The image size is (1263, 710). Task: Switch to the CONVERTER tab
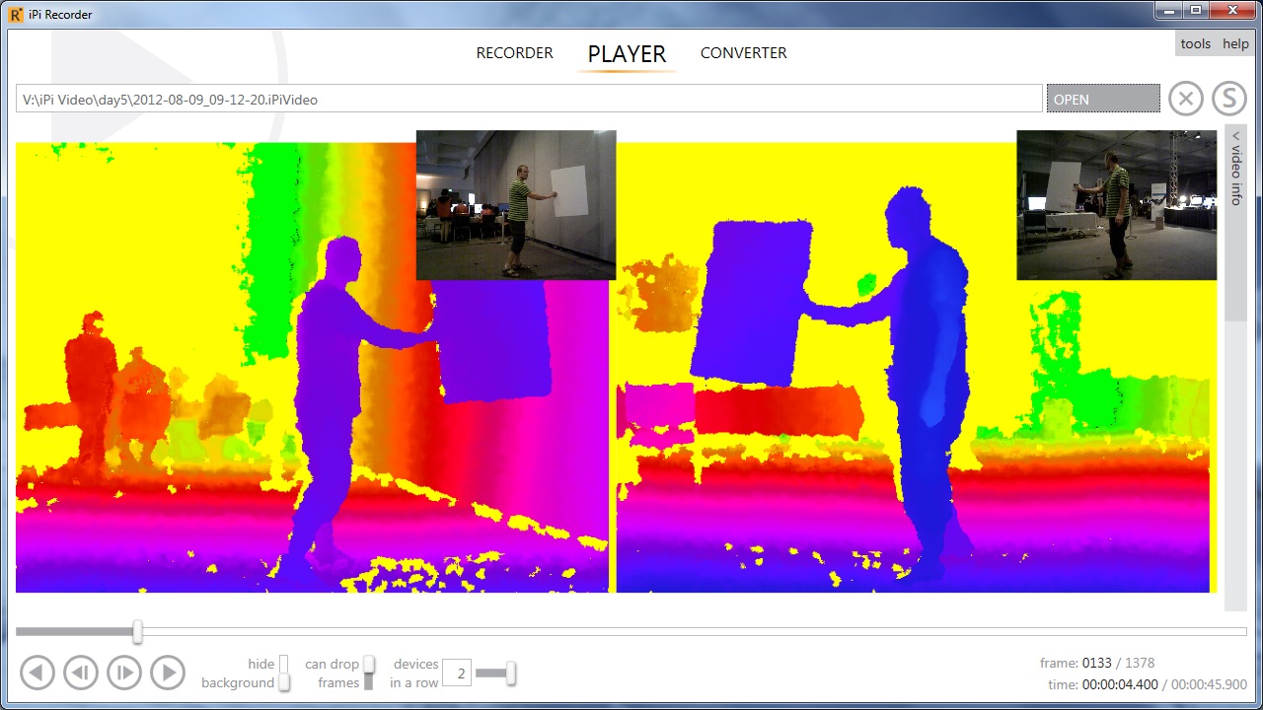point(743,52)
